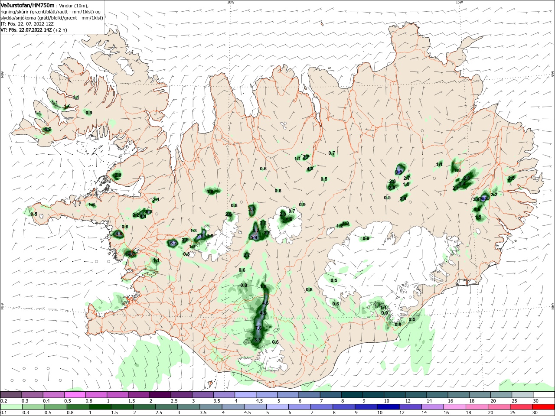The height and width of the screenshot is (416, 555).
Task: Pick the white swatch ending the upper snow scale
Action: point(544,394)
